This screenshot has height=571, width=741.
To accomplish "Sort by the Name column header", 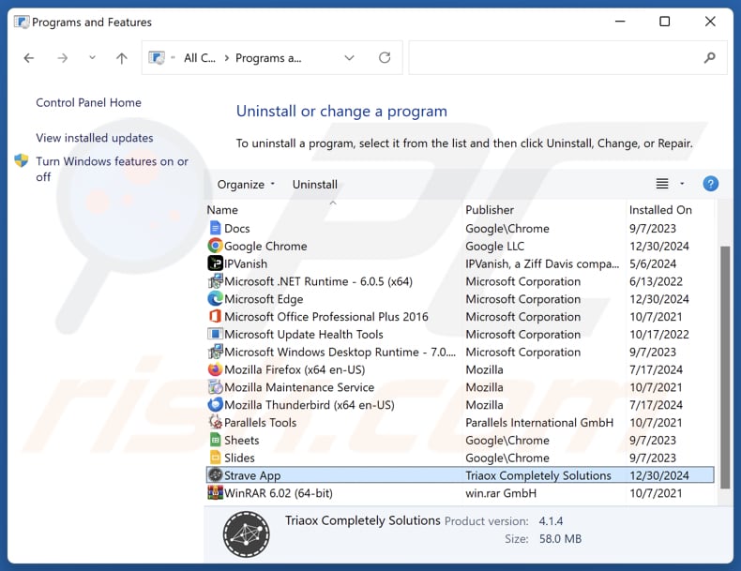I will (222, 210).
